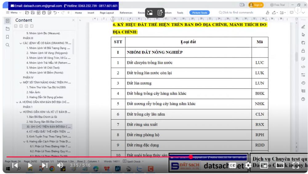Viewport: 308px width, 174px height.
Task: Open Print Preview from the toolbar
Action: [50, 13]
